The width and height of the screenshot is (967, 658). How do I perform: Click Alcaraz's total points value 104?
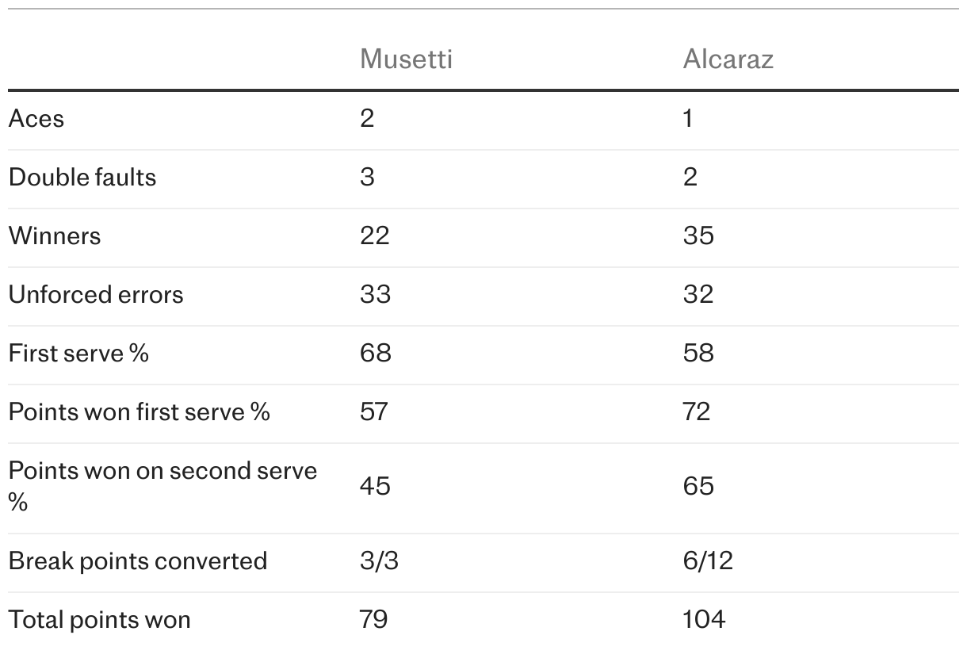pos(704,620)
